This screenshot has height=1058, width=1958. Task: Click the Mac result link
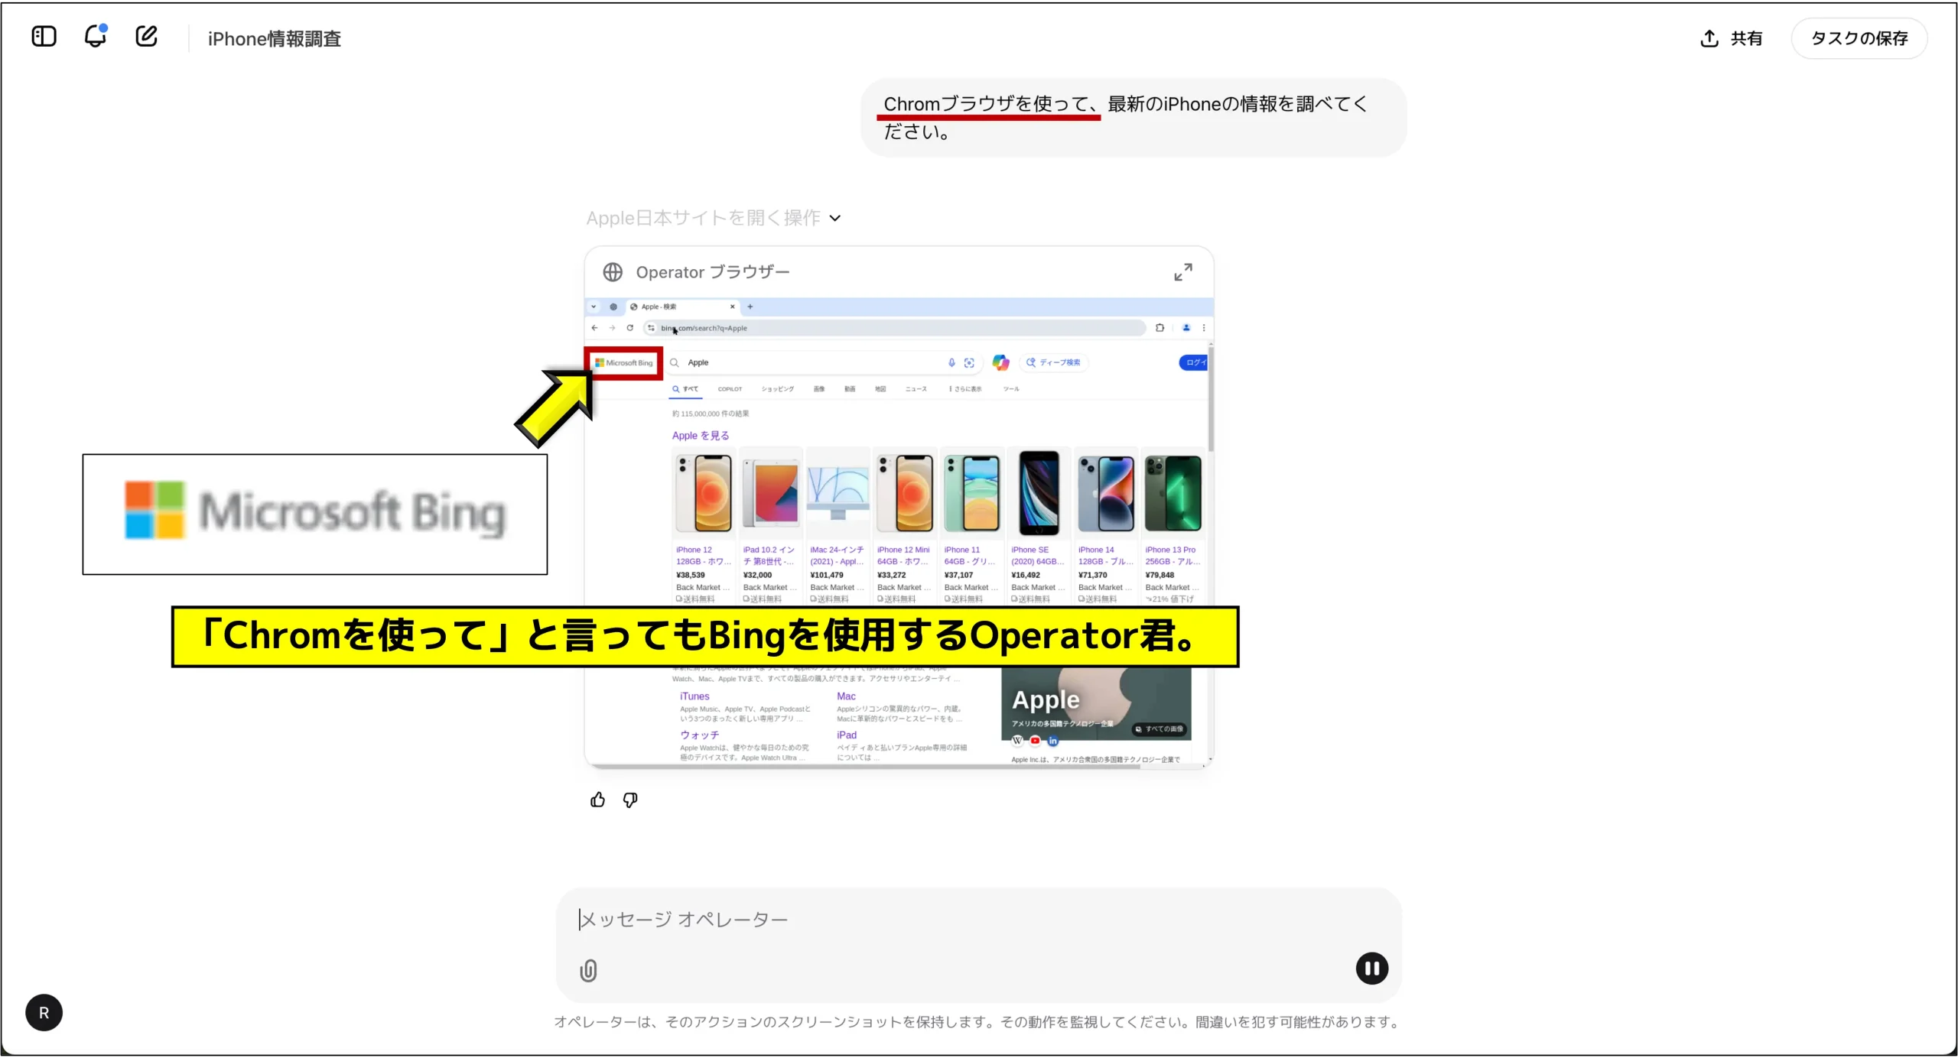[x=846, y=696]
